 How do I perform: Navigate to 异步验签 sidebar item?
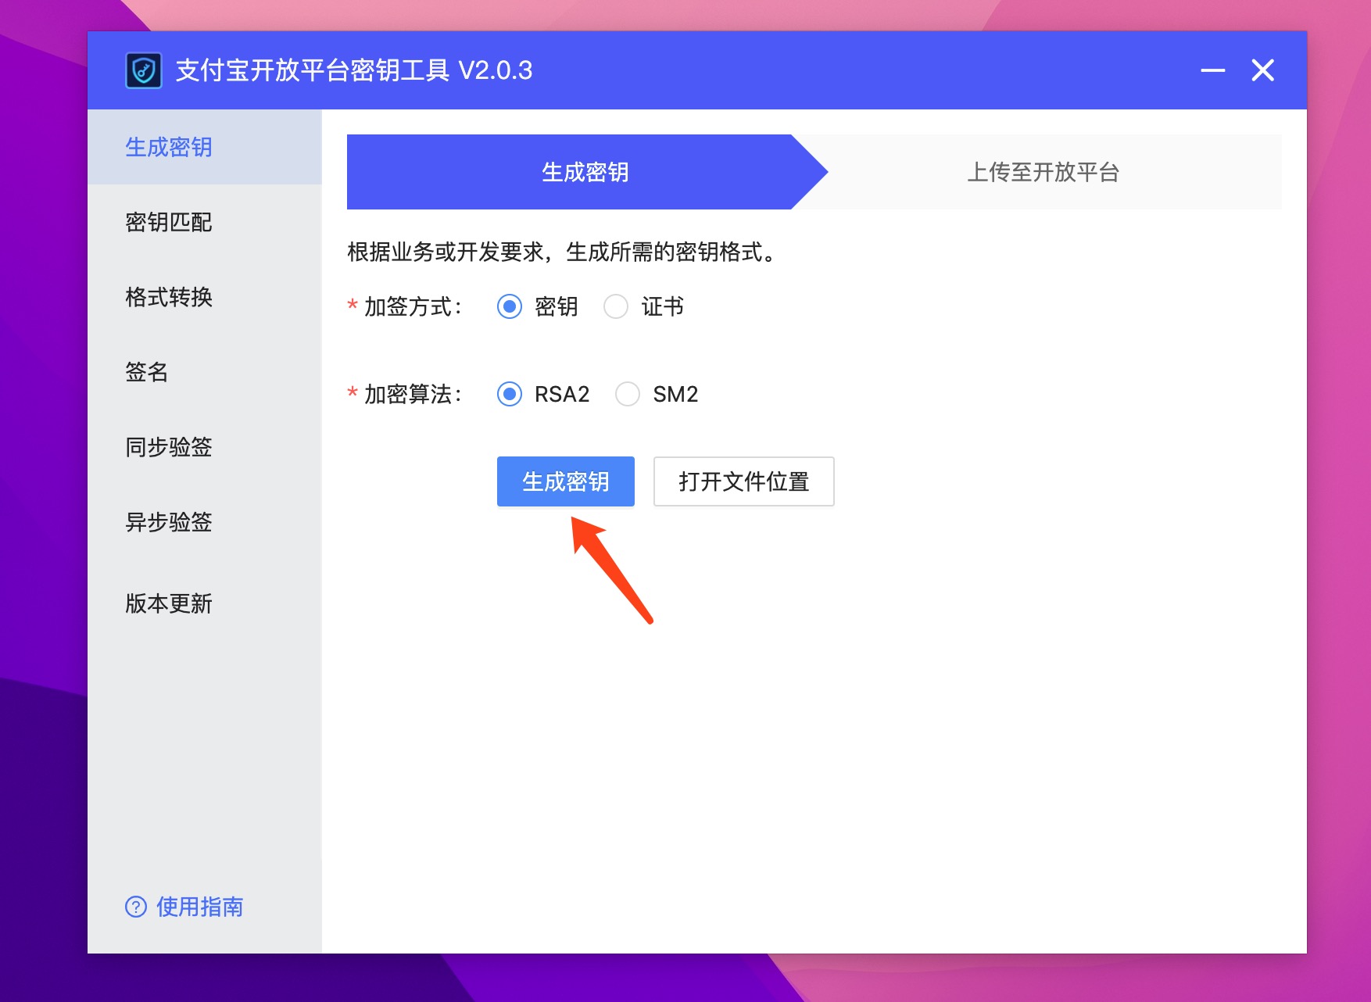169,522
